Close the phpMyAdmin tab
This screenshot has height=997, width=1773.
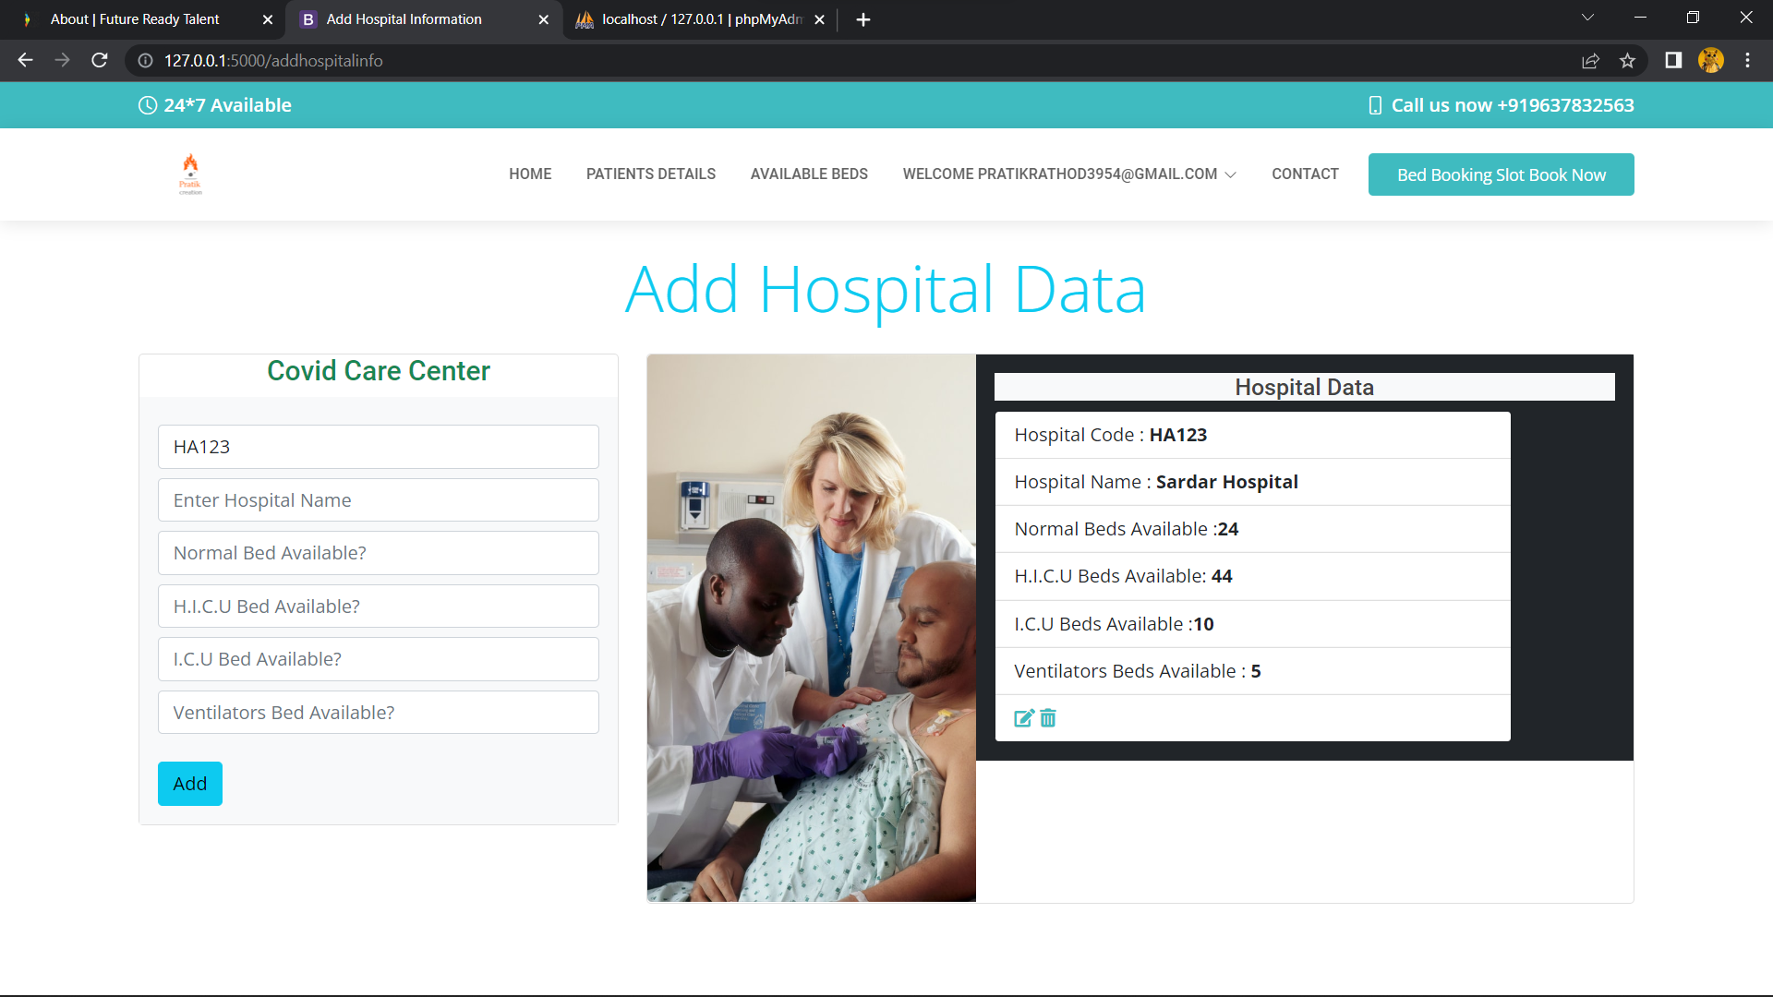click(819, 19)
